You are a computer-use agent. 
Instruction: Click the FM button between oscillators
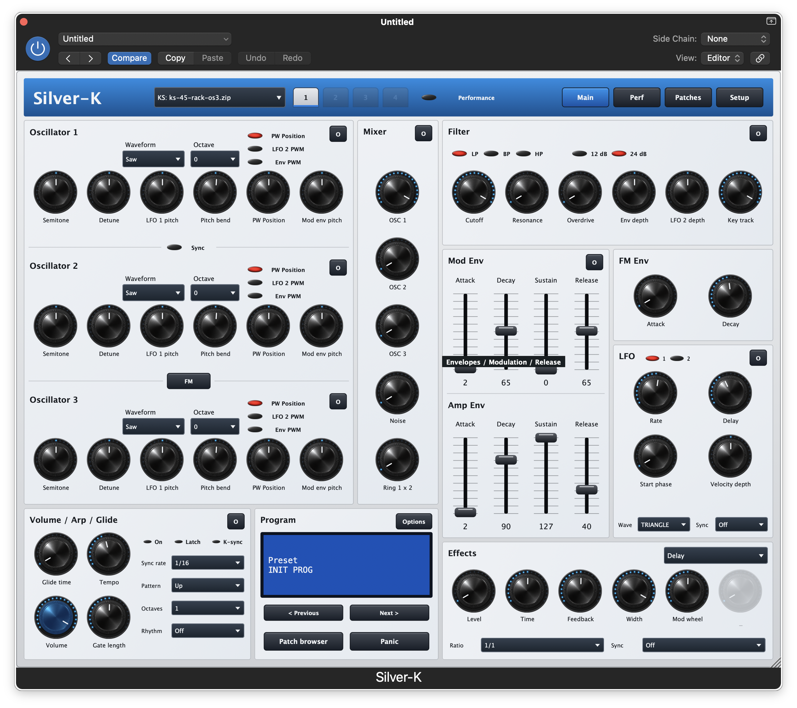coord(188,381)
